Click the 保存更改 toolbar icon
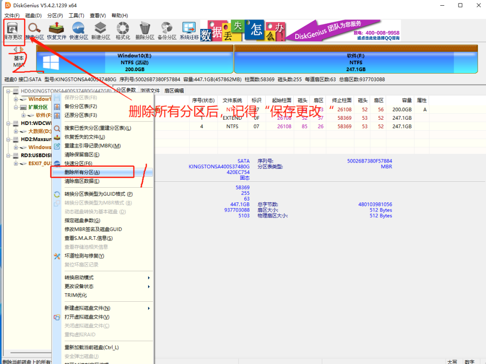 (x=13, y=28)
